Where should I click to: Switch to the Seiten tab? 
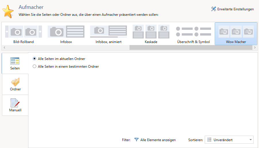(x=15, y=63)
